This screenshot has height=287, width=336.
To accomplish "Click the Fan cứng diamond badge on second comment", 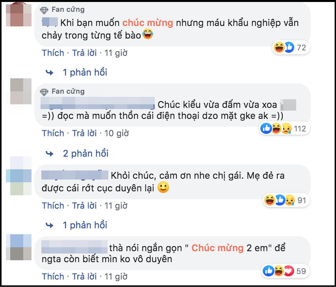I will tap(45, 92).
